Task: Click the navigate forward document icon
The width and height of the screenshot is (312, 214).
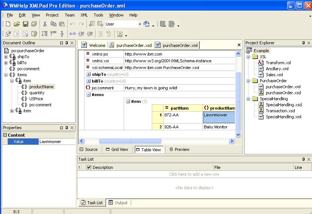Action: [x=100, y=24]
